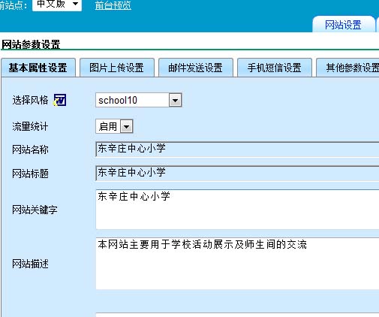This screenshot has height=317, width=379.
Task: Focus the 网站描述 text area
Action: coord(237,264)
